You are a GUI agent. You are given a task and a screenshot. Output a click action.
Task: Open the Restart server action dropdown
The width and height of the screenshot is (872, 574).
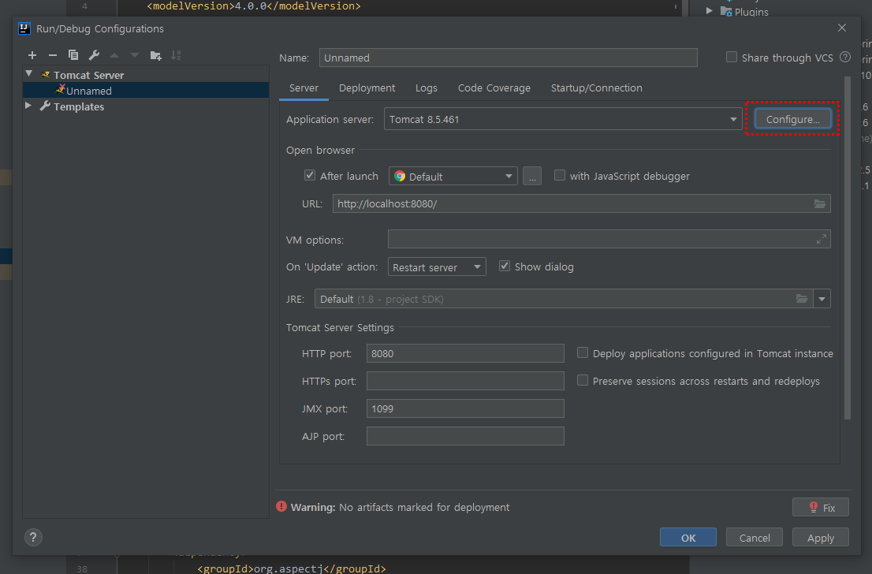point(437,267)
